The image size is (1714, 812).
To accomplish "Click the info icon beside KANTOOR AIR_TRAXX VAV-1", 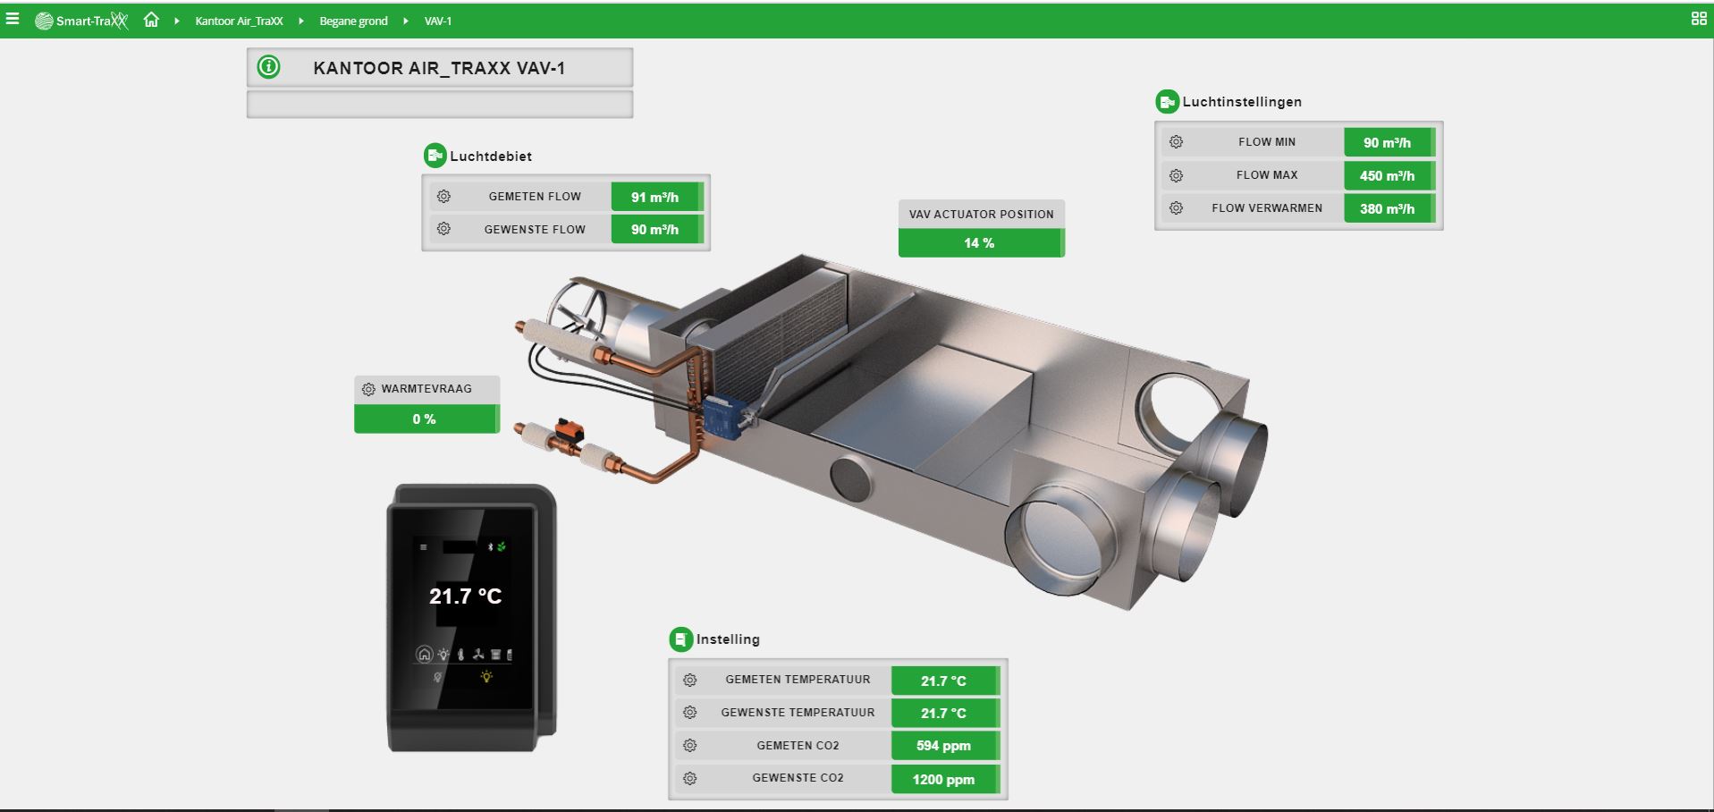I will [x=268, y=67].
